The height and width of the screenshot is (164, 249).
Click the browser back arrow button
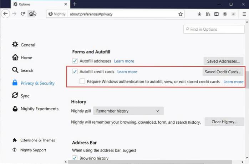[x=5, y=14]
